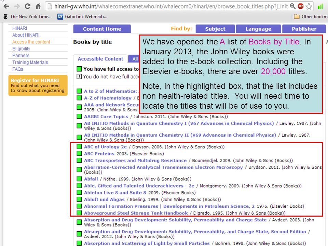Viewport: 328px width, 246px height.
Task: Open the HINARI sidebar link
Action: pos(19,28)
